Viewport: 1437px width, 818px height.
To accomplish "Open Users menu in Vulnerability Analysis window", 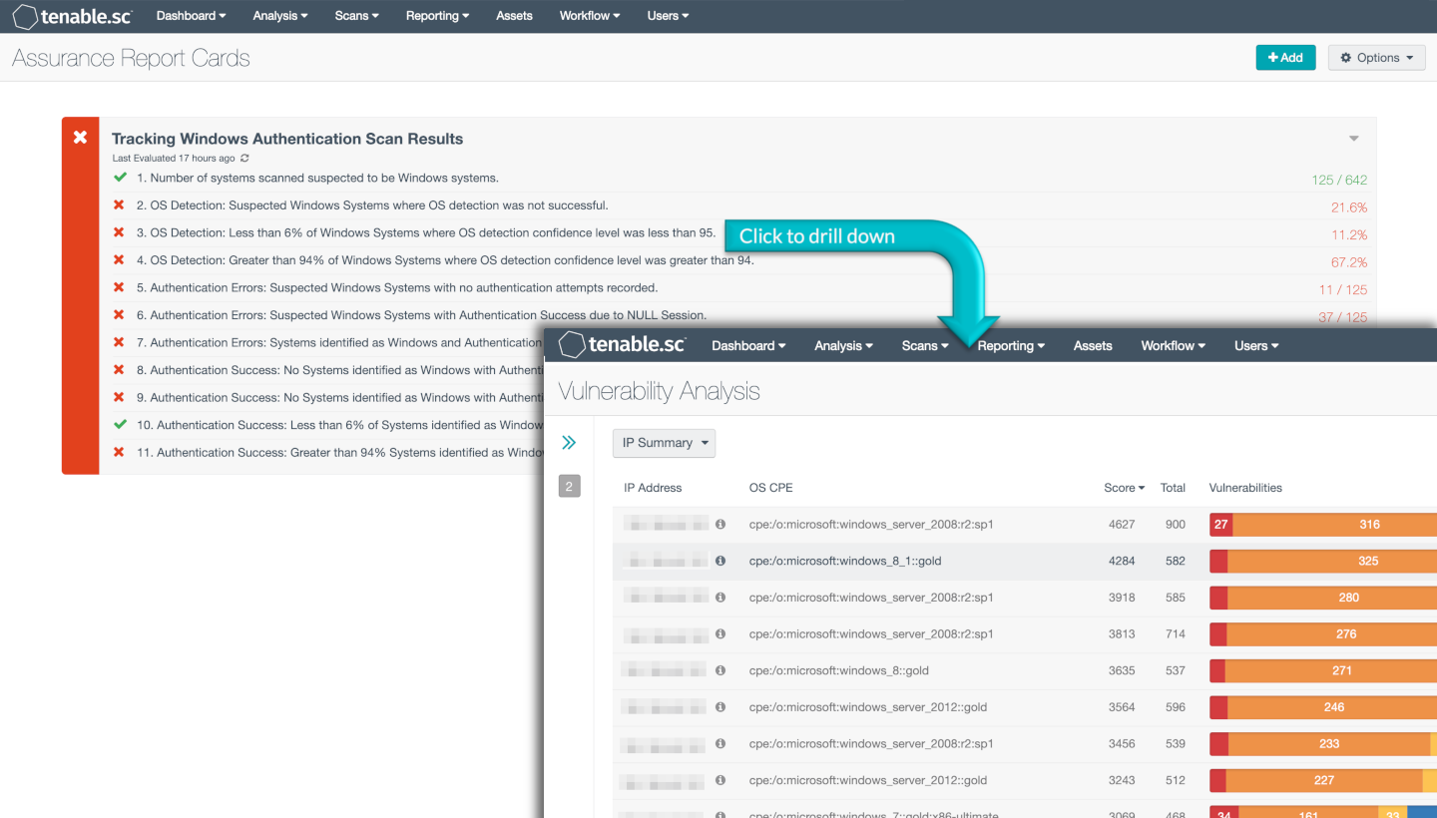I will pyautogui.click(x=1256, y=346).
